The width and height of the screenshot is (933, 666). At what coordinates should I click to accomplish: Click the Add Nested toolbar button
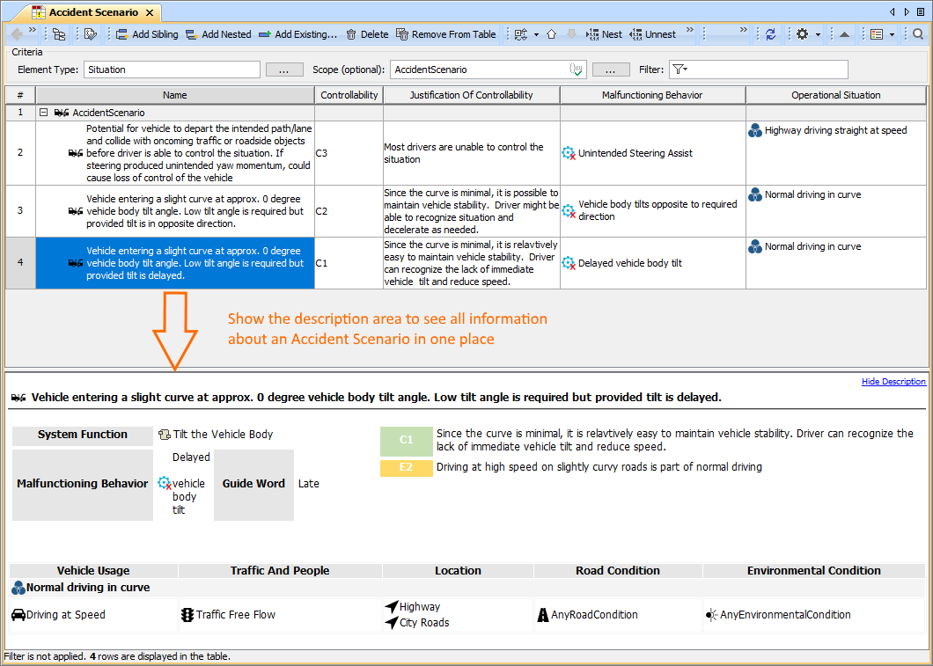click(218, 34)
